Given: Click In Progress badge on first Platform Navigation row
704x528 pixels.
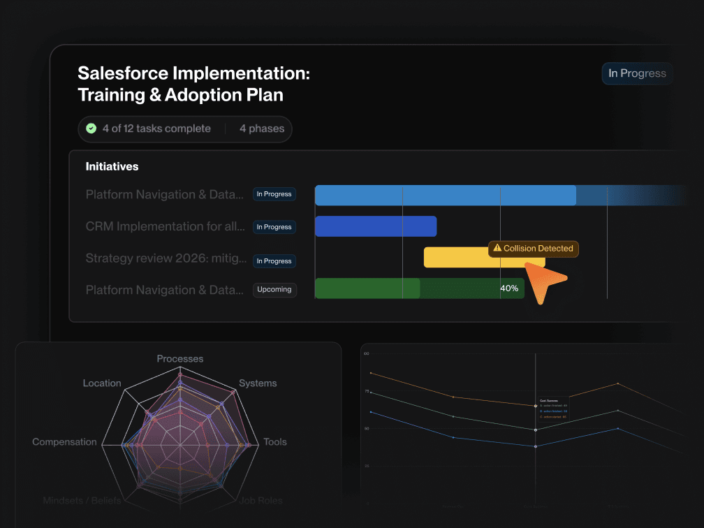Looking at the screenshot, I should point(274,194).
